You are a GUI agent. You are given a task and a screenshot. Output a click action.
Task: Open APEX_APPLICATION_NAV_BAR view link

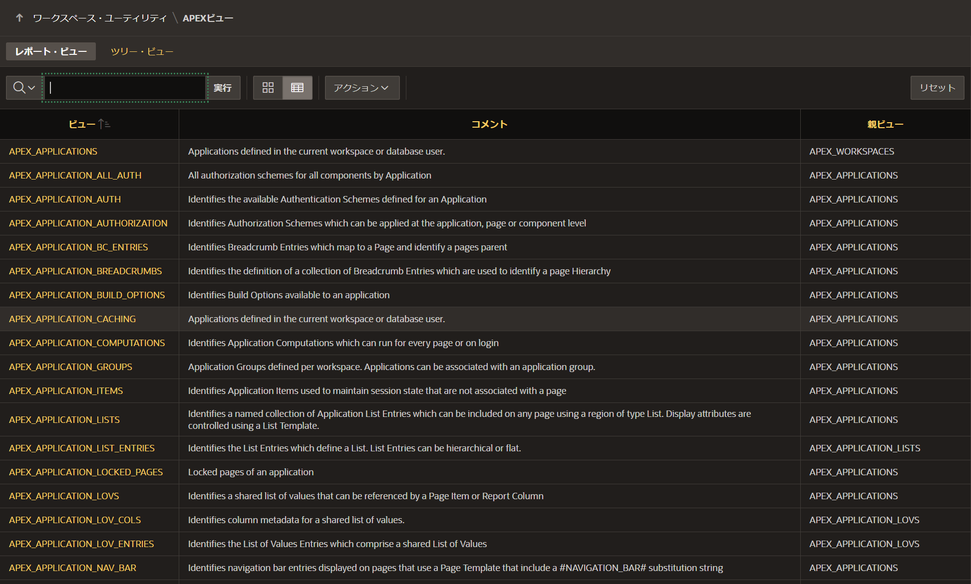72,568
